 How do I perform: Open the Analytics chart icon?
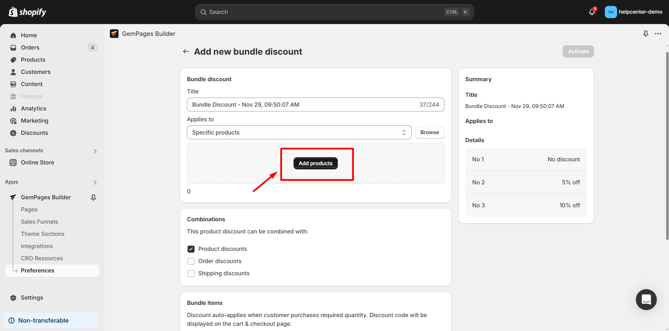point(13,108)
